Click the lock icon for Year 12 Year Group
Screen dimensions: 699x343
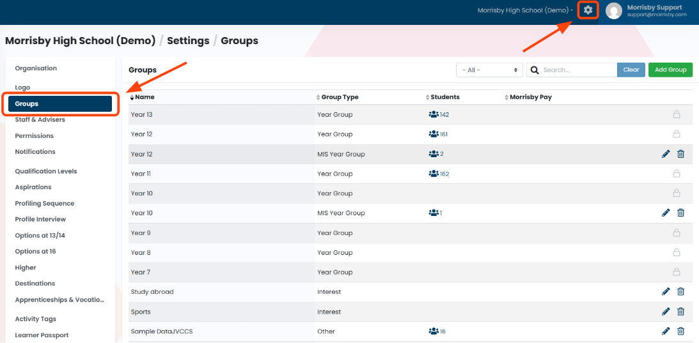point(676,134)
